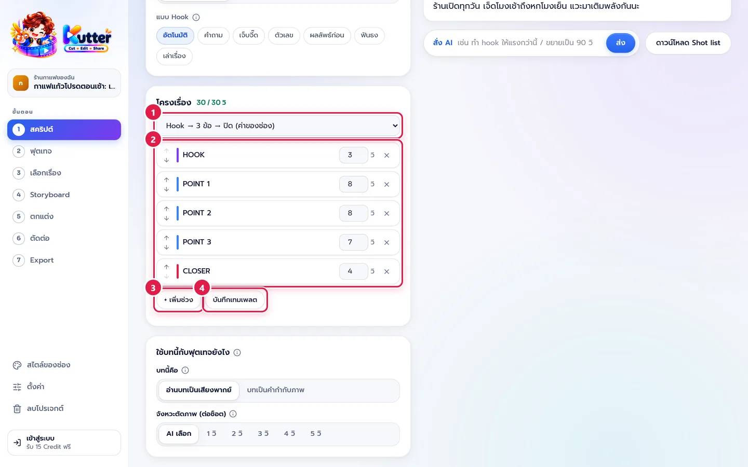Select บทเป็นคำกำกับภาพ script mode
Viewport: 748px width, 467px height.
coord(276,390)
